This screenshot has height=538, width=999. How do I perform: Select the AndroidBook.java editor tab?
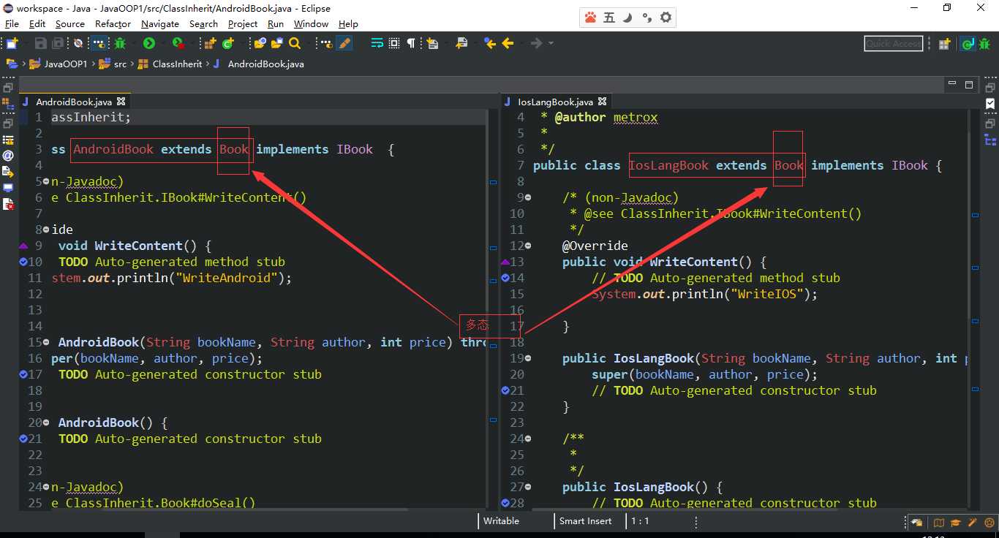(73, 102)
